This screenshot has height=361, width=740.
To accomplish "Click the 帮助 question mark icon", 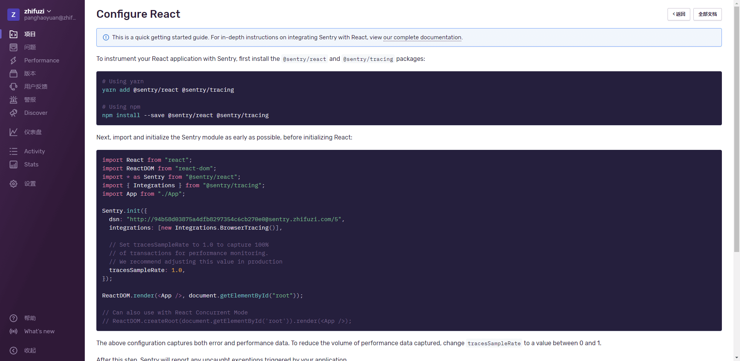I will 13,318.
